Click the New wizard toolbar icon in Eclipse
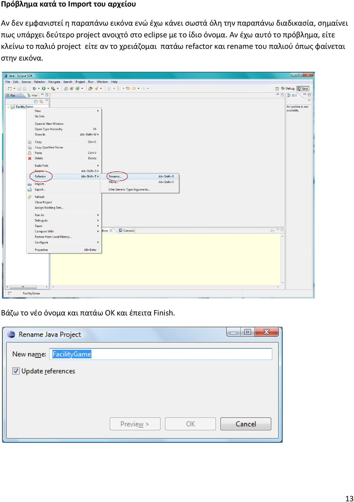This screenshot has height=502, width=354. [10, 88]
